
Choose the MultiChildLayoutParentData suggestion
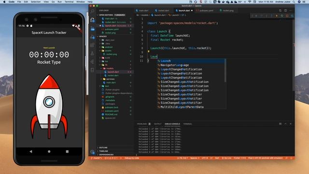[x=191, y=107]
